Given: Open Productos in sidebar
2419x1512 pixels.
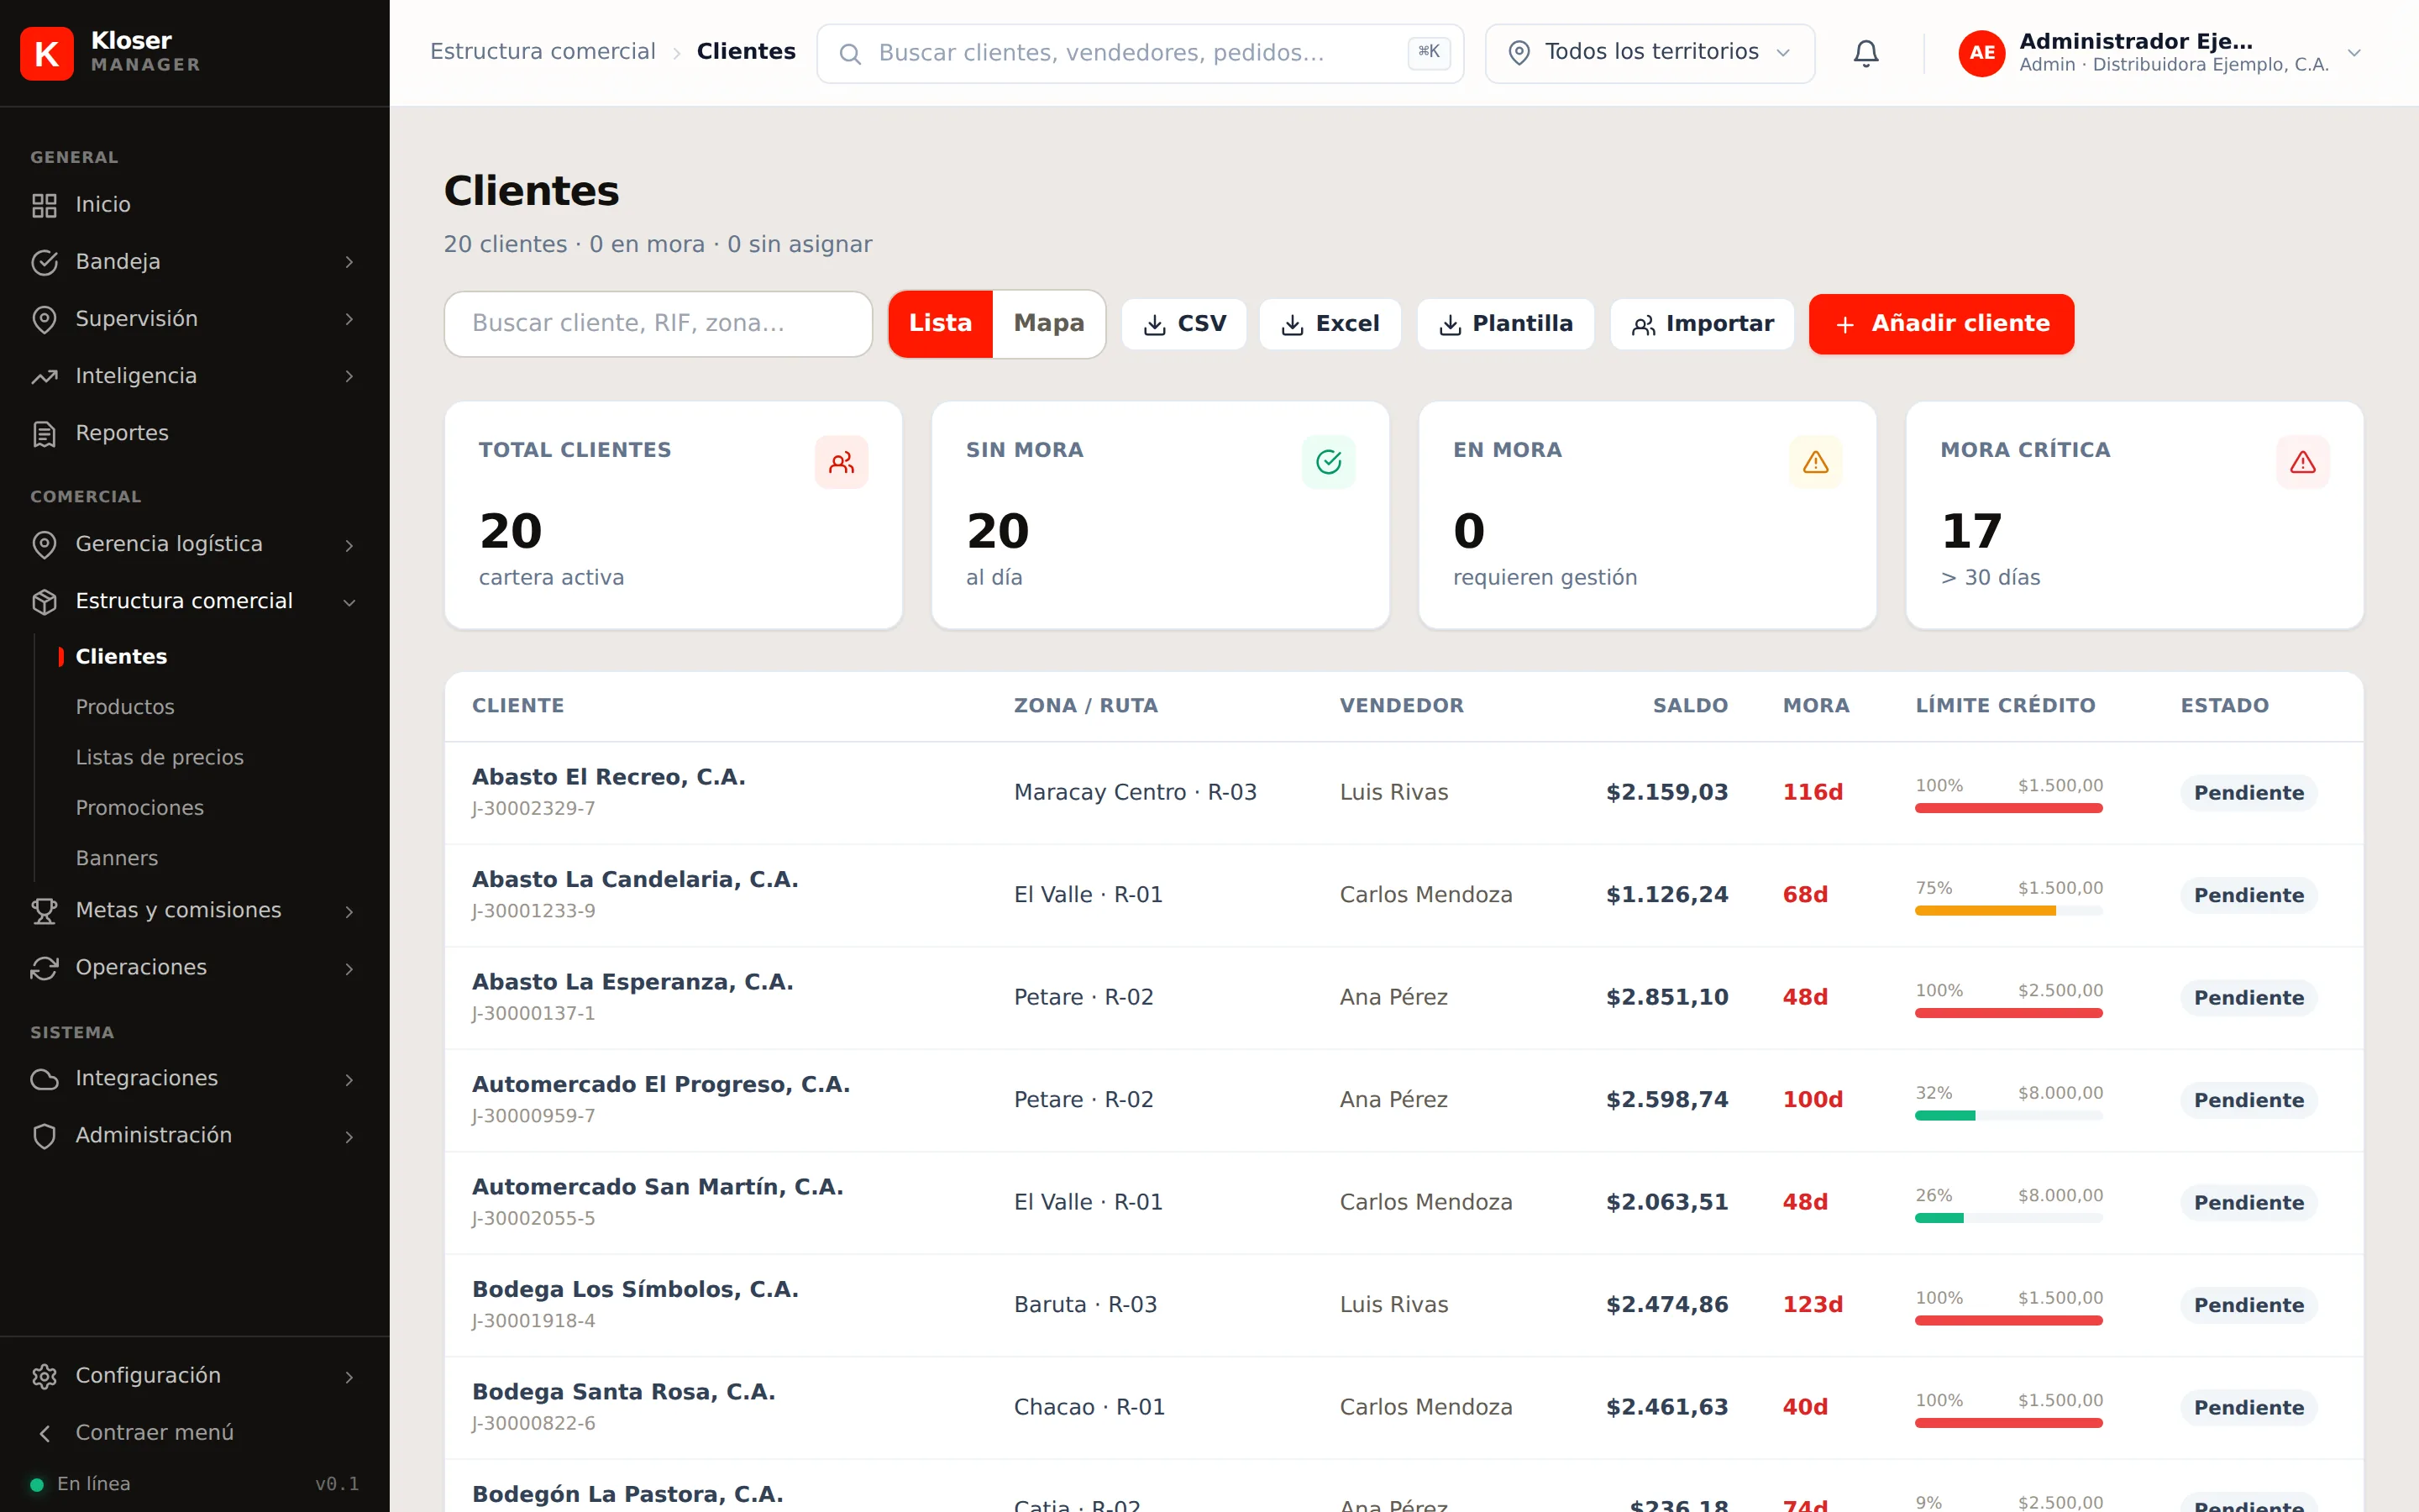Looking at the screenshot, I should 125,707.
